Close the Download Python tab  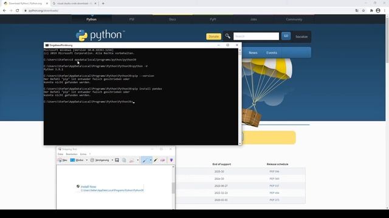(x=47, y=4)
